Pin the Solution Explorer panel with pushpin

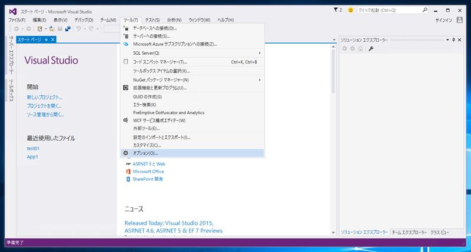(453, 40)
